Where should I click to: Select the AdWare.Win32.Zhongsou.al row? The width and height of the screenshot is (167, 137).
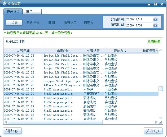coord(81,85)
